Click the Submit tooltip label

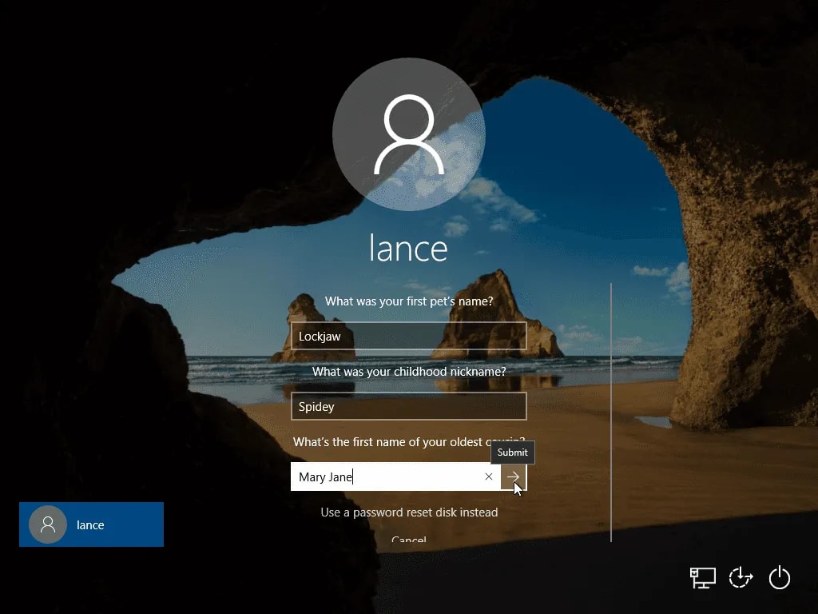coord(512,453)
